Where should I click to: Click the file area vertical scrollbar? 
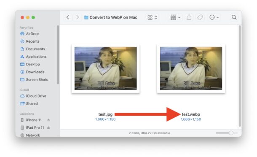[x=240, y=76]
